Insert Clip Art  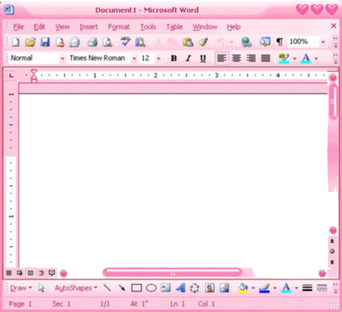(210, 288)
